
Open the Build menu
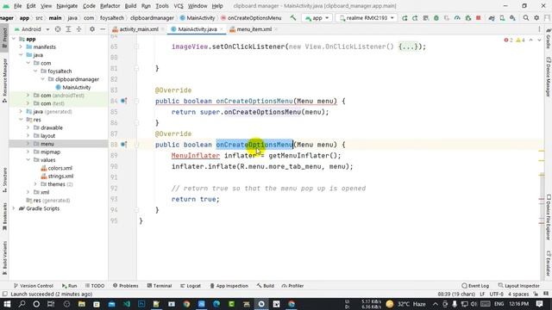[x=130, y=6]
